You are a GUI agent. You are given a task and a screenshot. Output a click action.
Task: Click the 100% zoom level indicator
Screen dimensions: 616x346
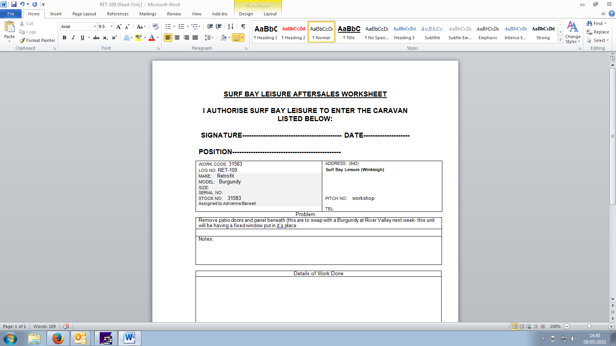[x=555, y=326]
